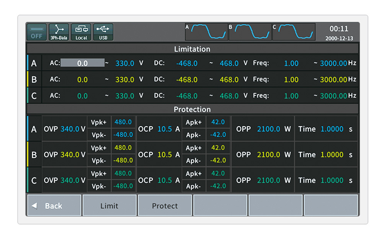Image resolution: width=383 pixels, height=238 pixels.
Task: Edit phase B DC minimum -468.0
Action: click(187, 80)
